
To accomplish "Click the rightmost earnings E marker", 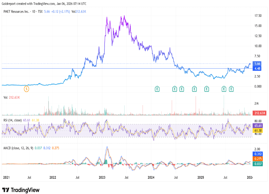I will pyautogui.click(x=231, y=89).
